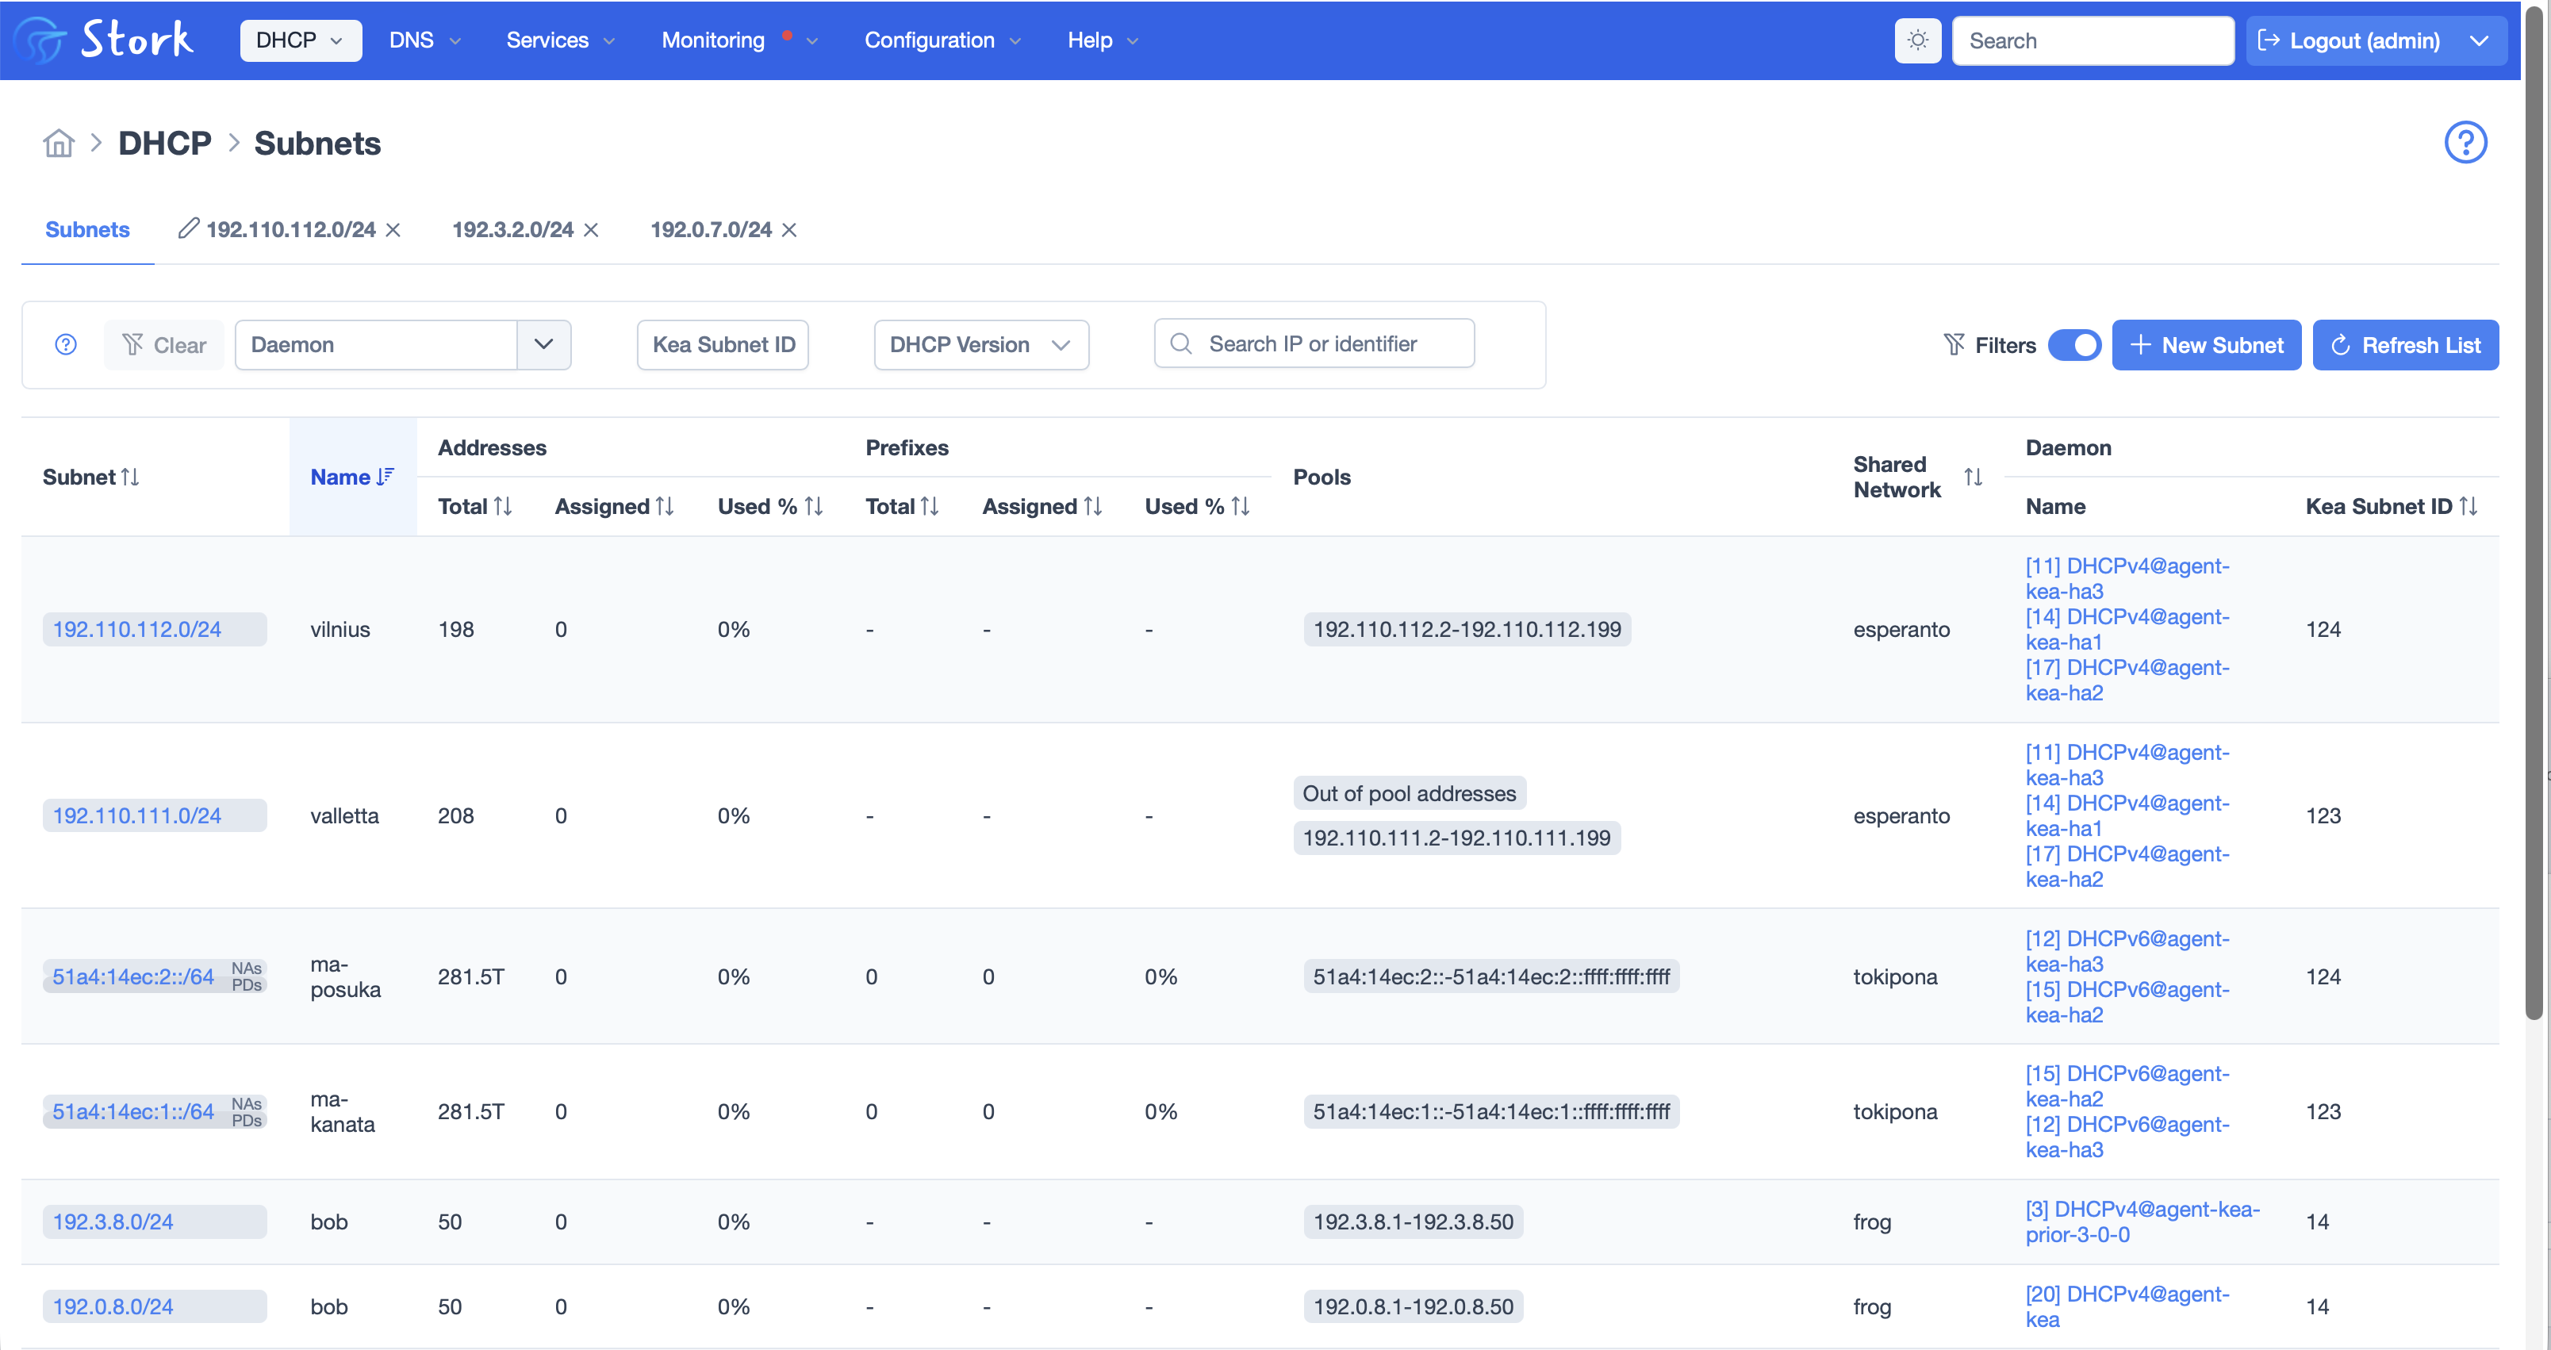Clear the filters with Clear button
The height and width of the screenshot is (1350, 2551).
[164, 345]
